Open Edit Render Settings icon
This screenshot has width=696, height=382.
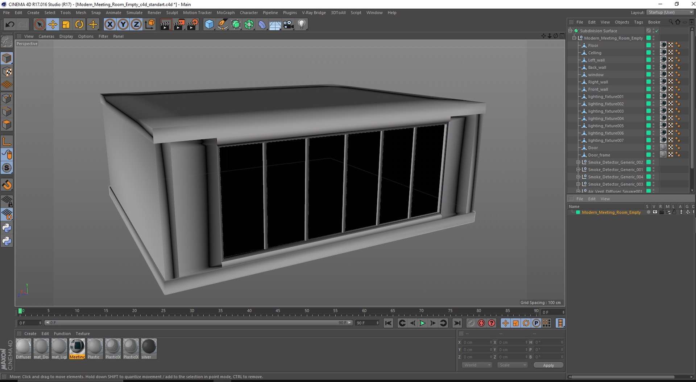pyautogui.click(x=192, y=25)
